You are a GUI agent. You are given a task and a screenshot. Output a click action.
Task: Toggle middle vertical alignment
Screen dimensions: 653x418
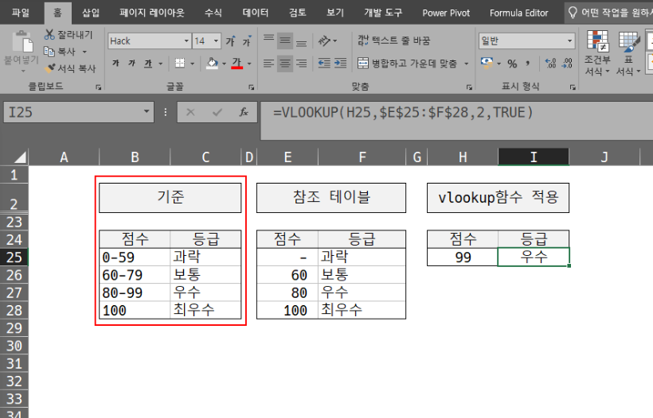285,41
